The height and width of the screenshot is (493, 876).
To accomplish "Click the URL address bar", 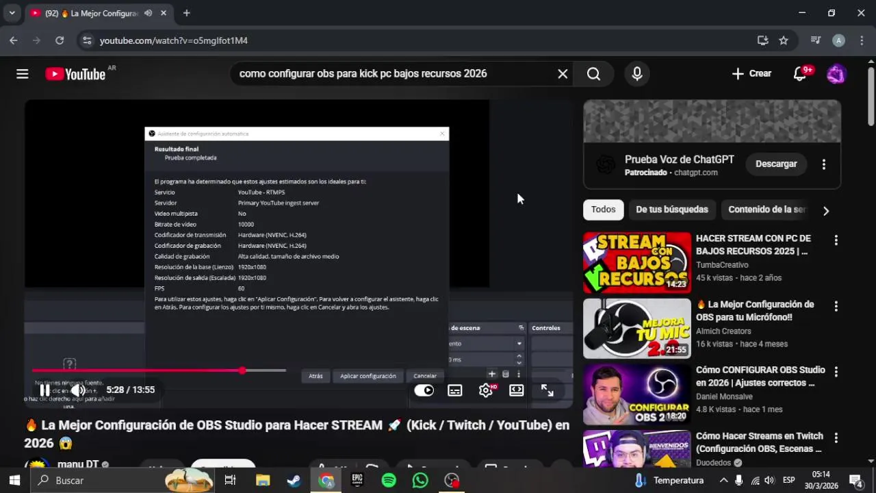I will pos(424,40).
